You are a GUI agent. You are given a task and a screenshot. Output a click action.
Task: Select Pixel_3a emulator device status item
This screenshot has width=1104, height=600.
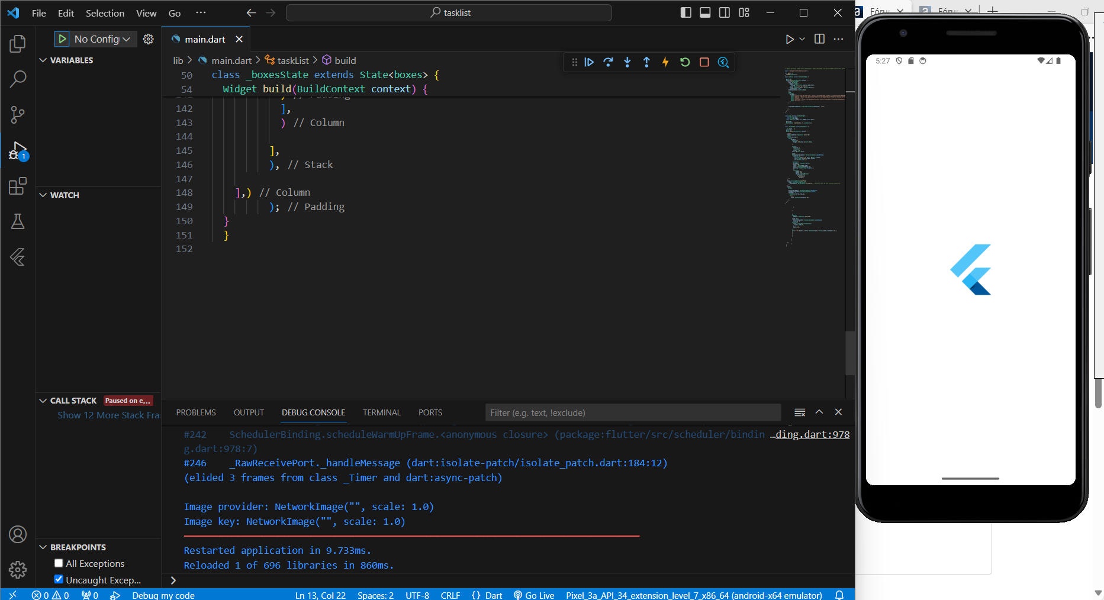(694, 595)
